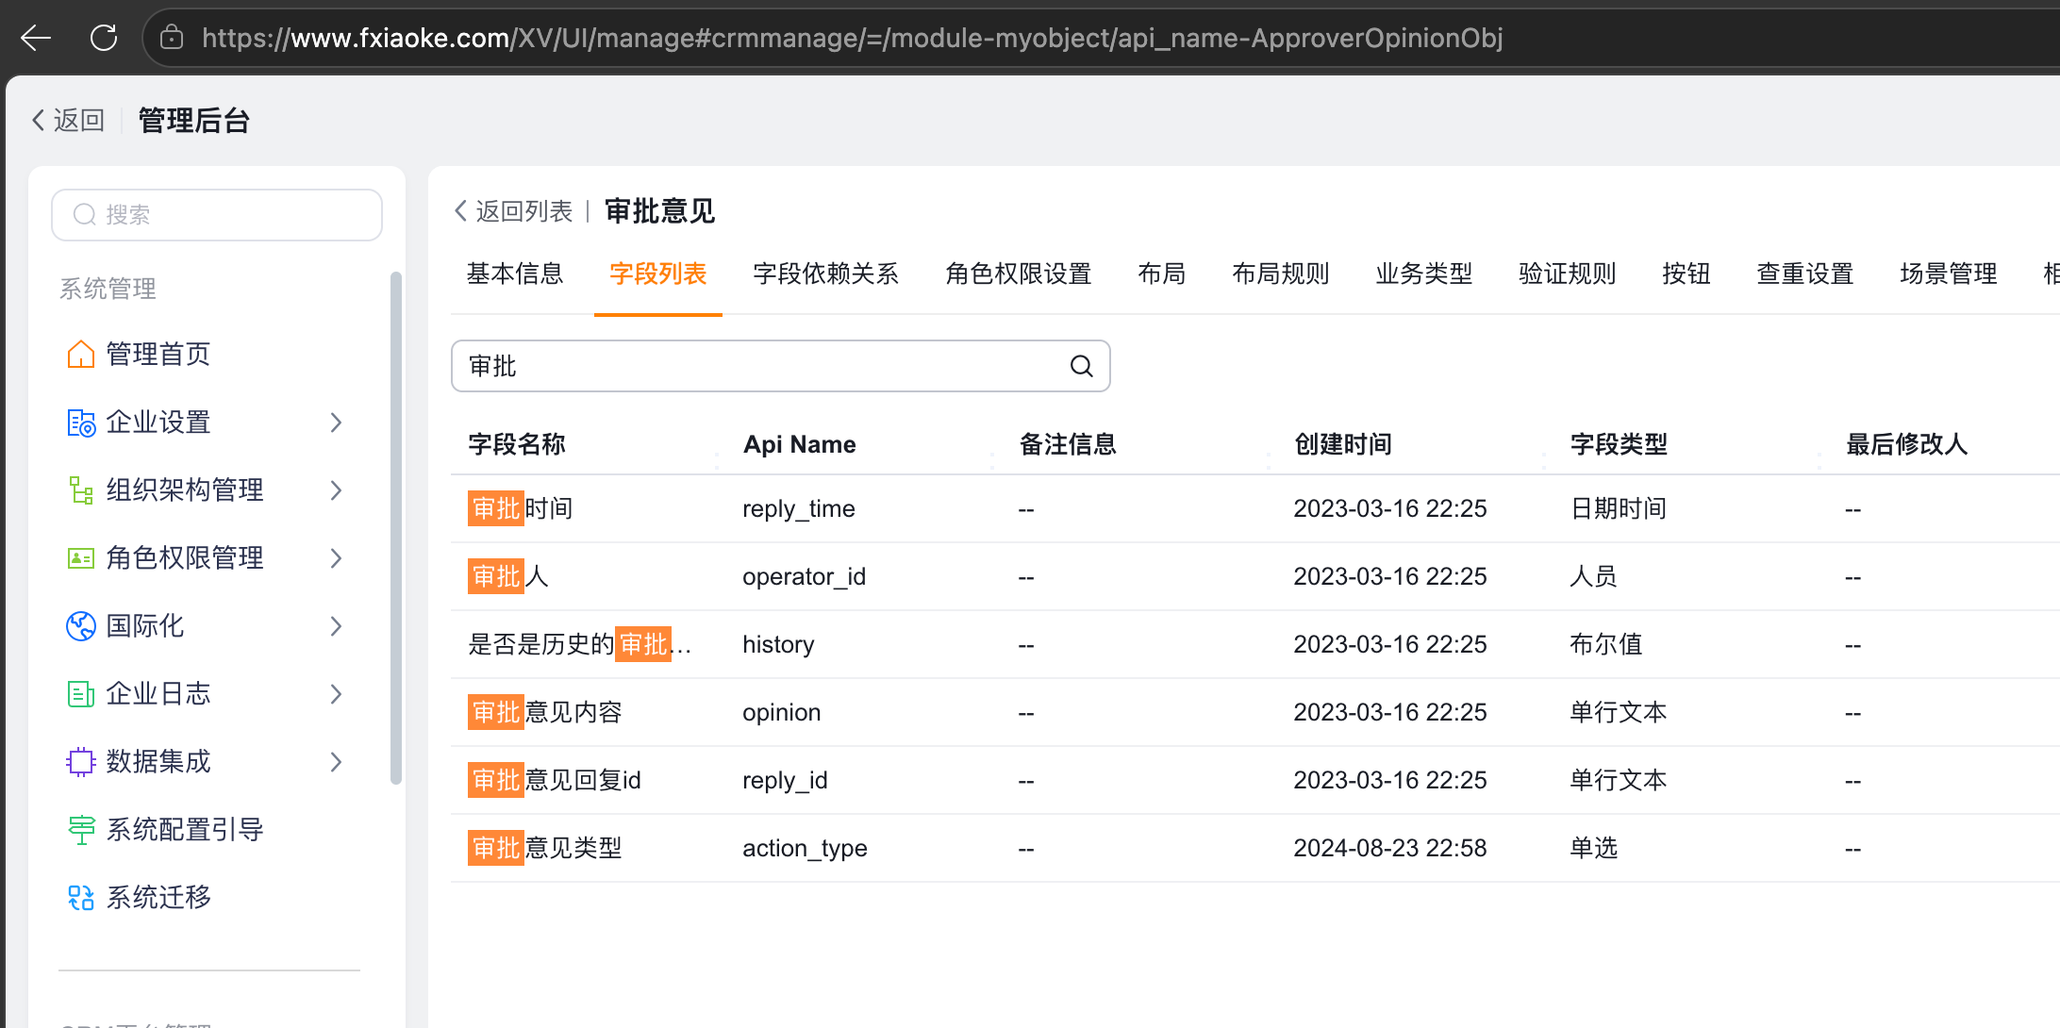Switch to the 布局规则 tab
2060x1028 pixels.
1281,274
